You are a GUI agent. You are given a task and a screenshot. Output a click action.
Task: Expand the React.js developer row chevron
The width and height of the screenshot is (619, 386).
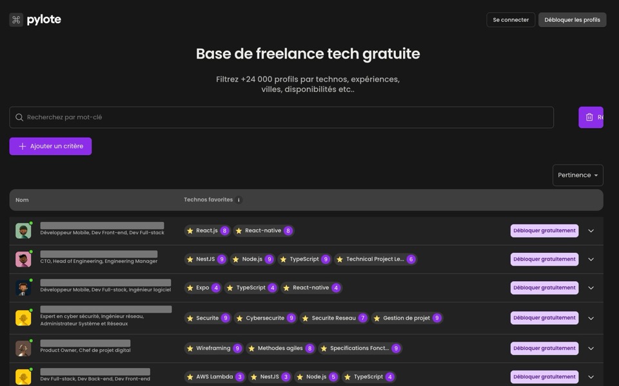click(591, 231)
